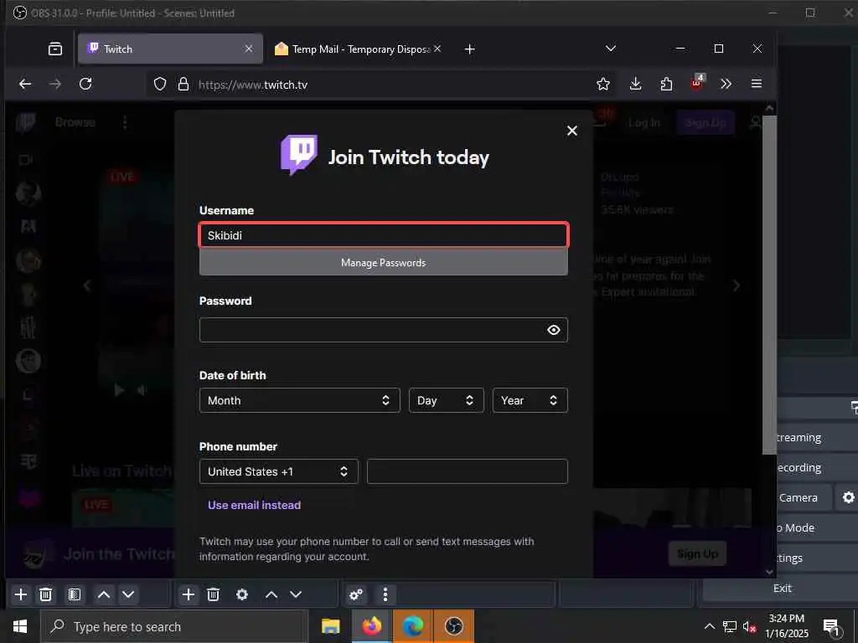The width and height of the screenshot is (858, 643).
Task: Open source properties gear in OBS
Action: click(242, 594)
